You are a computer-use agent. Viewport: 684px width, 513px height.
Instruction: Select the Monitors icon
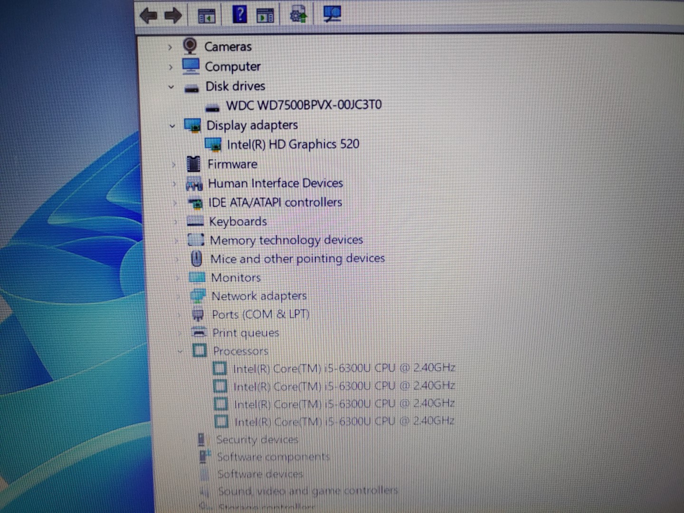click(197, 277)
